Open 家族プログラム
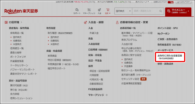This screenshot has height=104, width=195. pyautogui.click(x=129, y=40)
